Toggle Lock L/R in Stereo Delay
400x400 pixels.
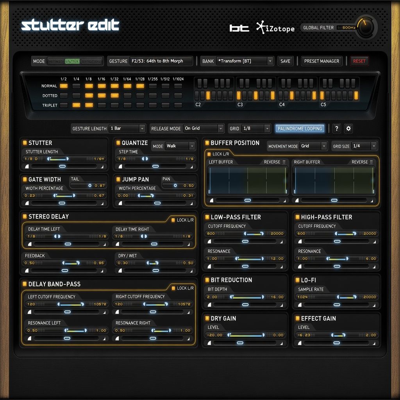click(x=173, y=220)
